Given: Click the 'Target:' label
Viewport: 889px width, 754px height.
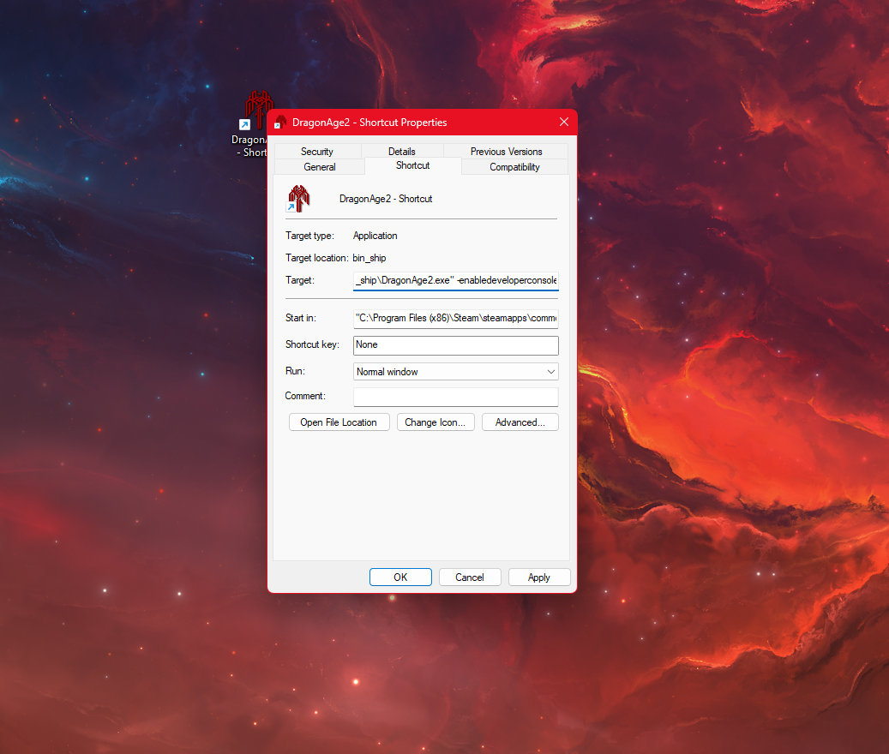Looking at the screenshot, I should pyautogui.click(x=300, y=280).
